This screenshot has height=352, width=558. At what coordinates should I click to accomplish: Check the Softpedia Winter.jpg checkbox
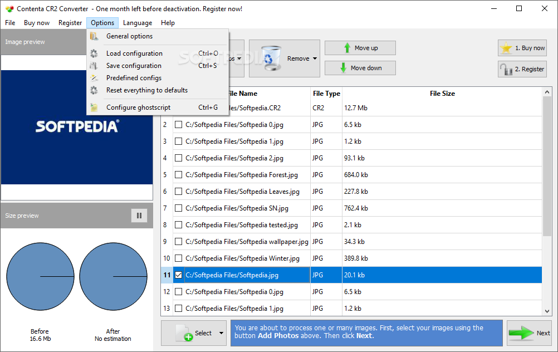pyautogui.click(x=179, y=258)
